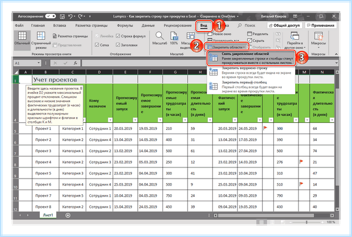
Task: Click Normal view icon in status bar
Action: [x=262, y=222]
